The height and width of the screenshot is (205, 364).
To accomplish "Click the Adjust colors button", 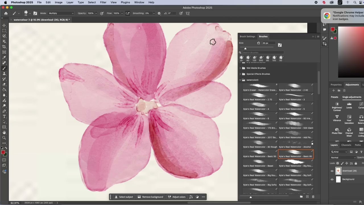I will pyautogui.click(x=177, y=197).
